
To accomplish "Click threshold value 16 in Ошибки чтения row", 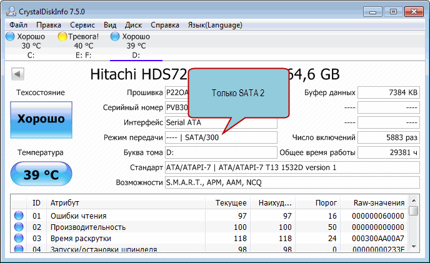I will [332, 216].
